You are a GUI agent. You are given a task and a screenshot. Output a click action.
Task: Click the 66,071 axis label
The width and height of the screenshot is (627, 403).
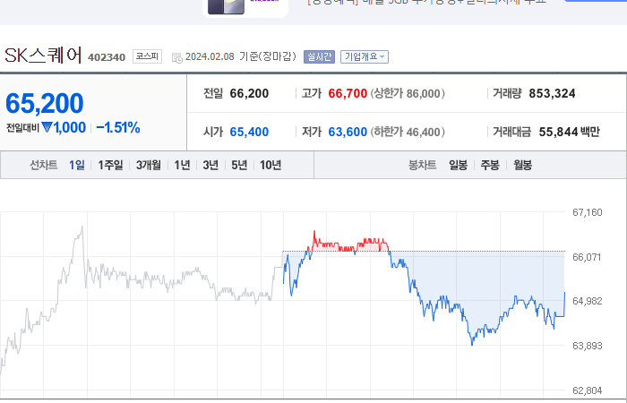coord(587,257)
